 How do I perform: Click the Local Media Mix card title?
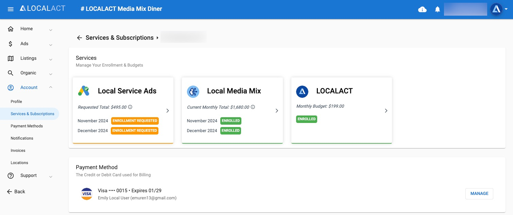[234, 91]
